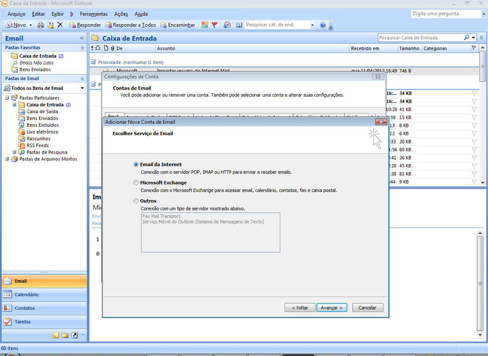This screenshot has height=356, width=488.
Task: Open the Caixa de Saída folder
Action: [x=42, y=111]
